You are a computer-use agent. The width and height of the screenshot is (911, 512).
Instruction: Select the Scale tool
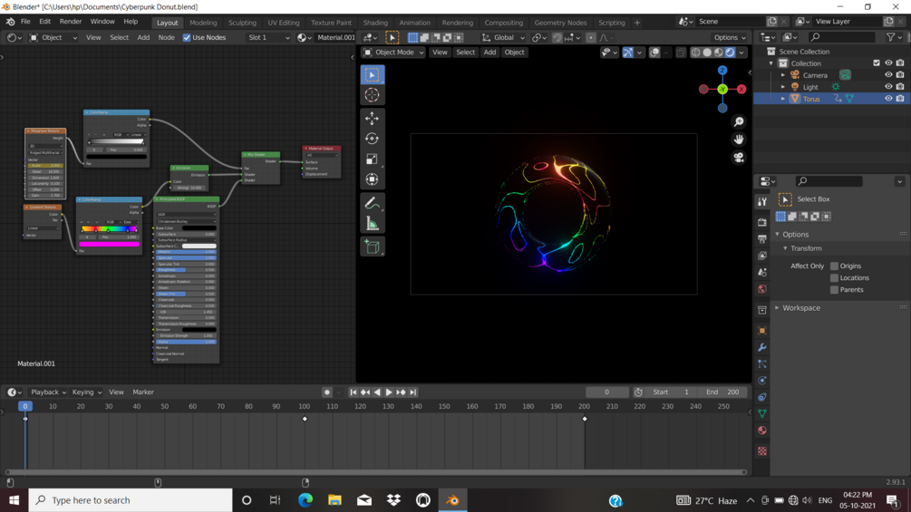coord(372,159)
